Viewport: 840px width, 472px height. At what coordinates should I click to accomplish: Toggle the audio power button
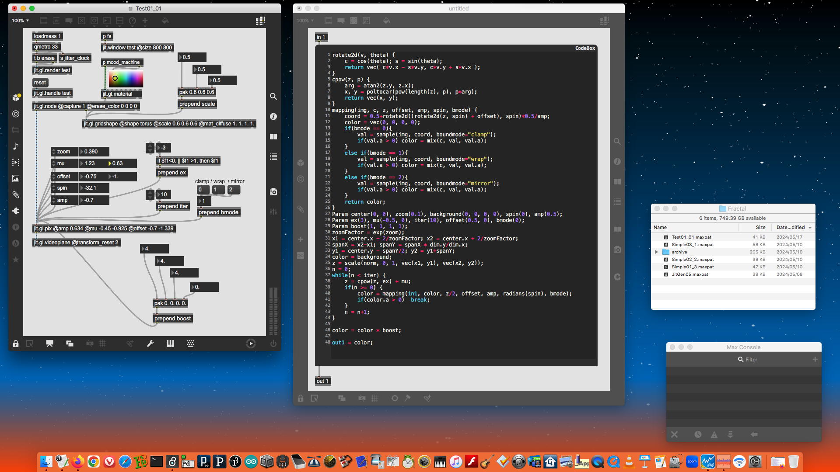pyautogui.click(x=273, y=344)
